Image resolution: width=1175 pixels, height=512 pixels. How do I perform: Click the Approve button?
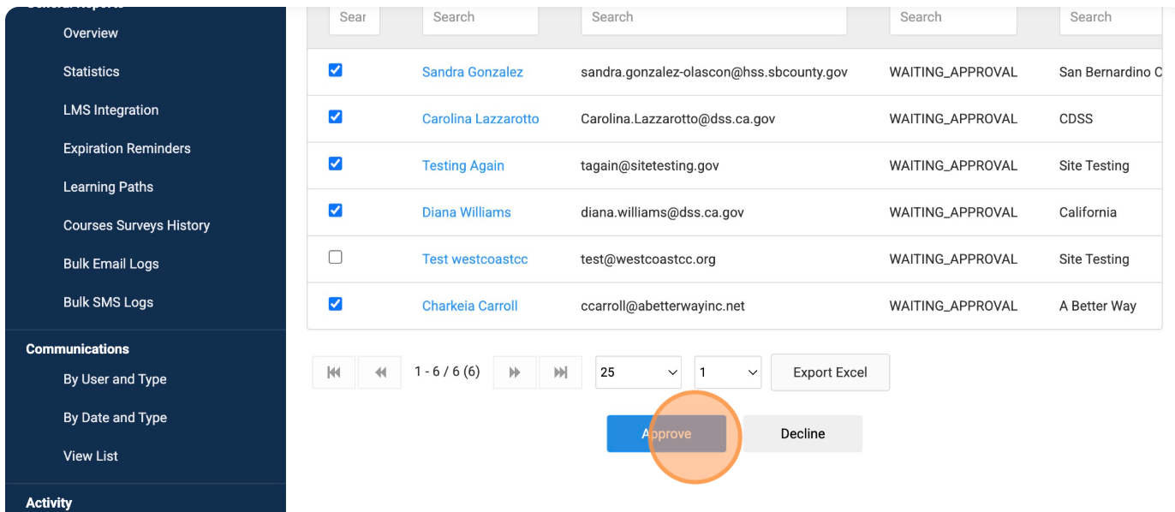666,434
